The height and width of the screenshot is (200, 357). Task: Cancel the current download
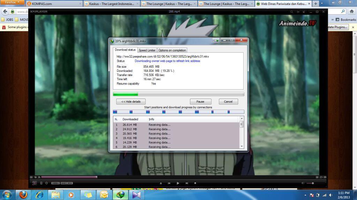tap(228, 101)
